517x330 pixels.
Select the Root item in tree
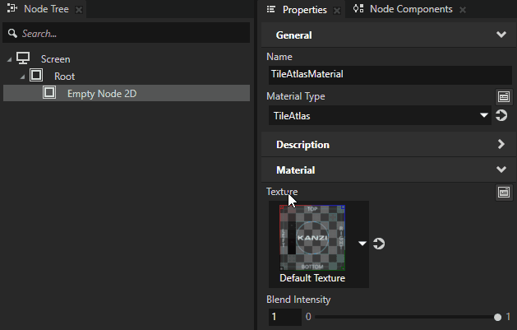click(64, 77)
